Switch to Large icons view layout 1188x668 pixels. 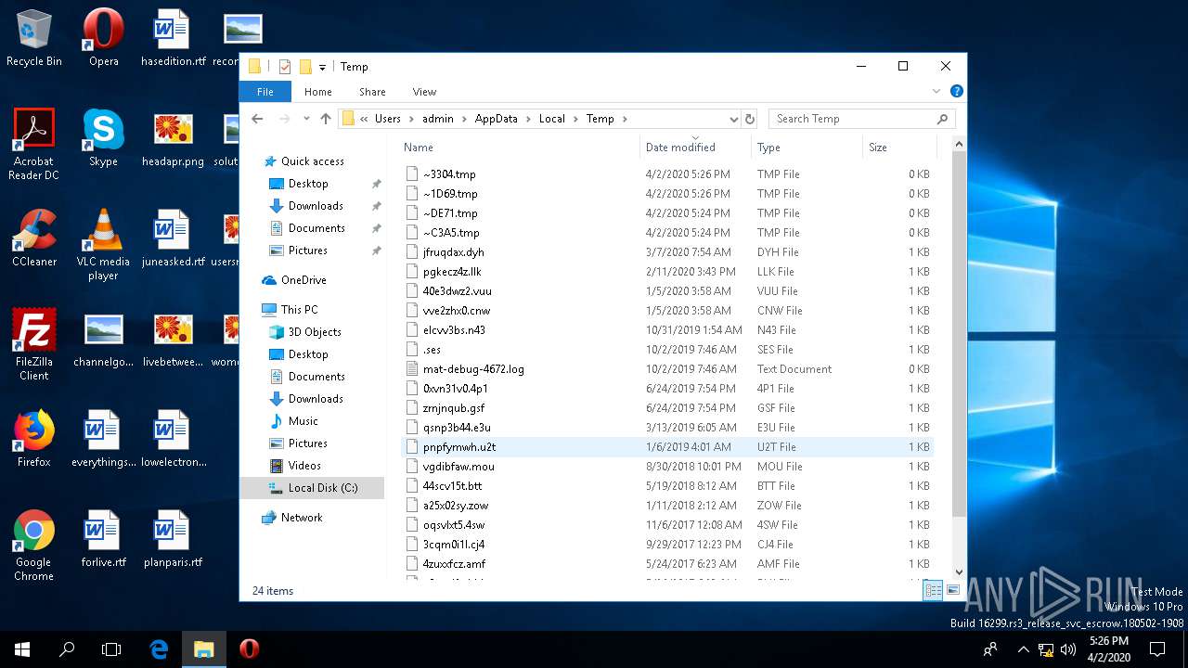953,590
